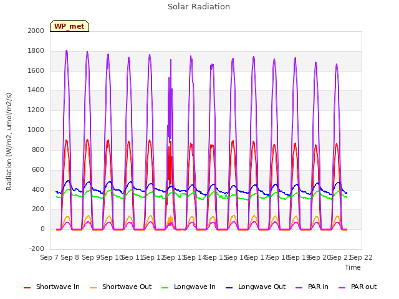Click the WP_met label badge
This screenshot has width=399, height=299.
pyautogui.click(x=69, y=26)
